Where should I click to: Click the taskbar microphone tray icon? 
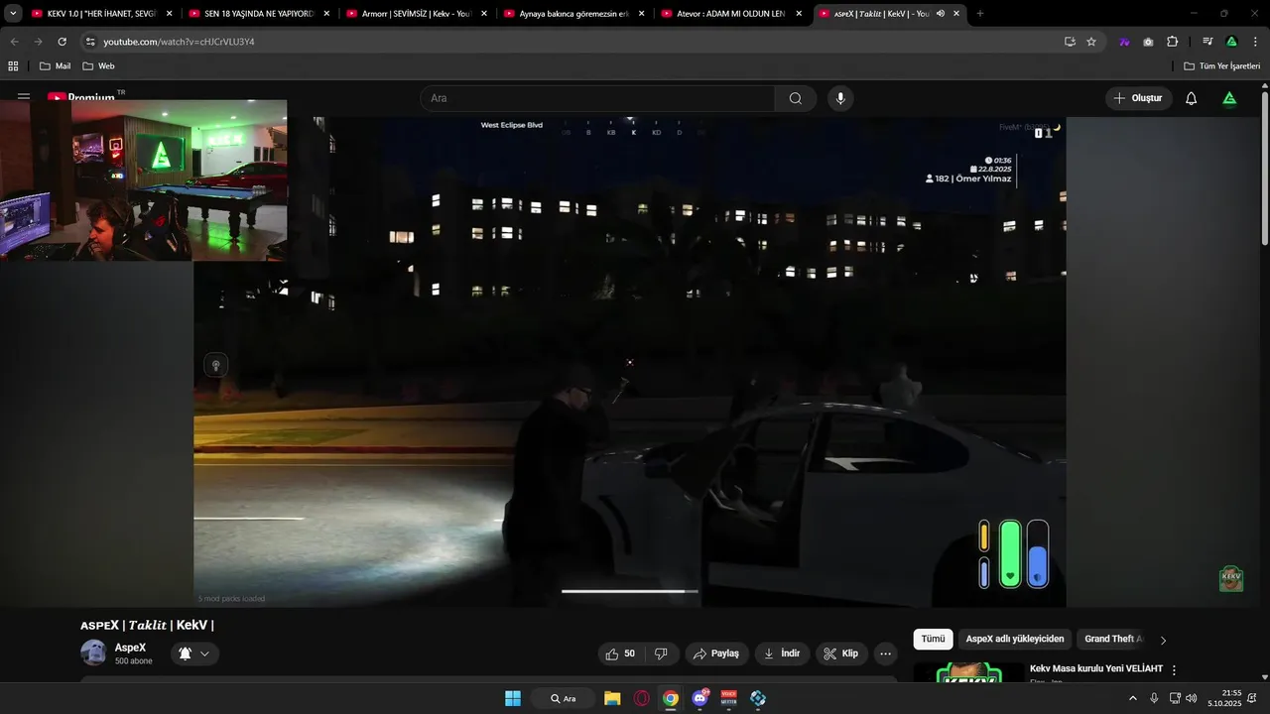click(x=1154, y=698)
